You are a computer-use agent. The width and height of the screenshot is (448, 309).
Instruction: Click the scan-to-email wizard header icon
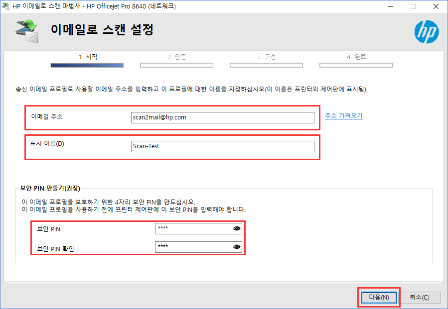(27, 31)
